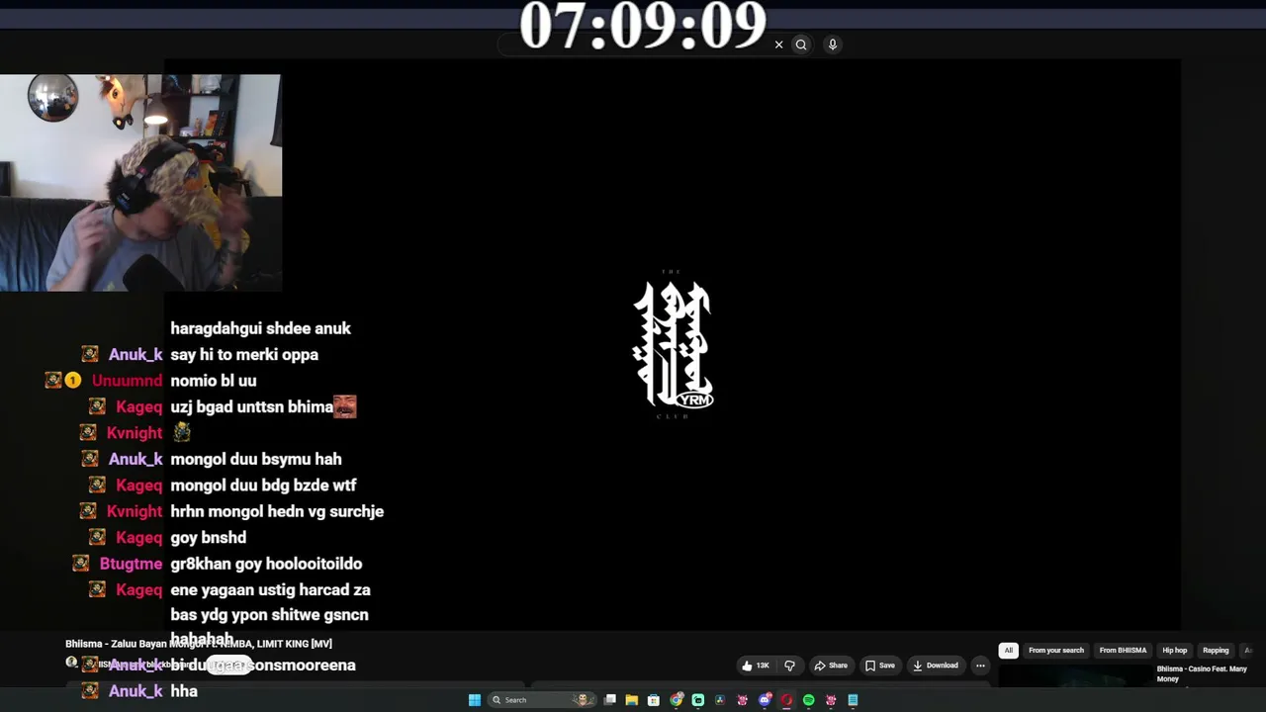Open the more actions three-dot menu
This screenshot has width=1266, height=712.
point(980,666)
